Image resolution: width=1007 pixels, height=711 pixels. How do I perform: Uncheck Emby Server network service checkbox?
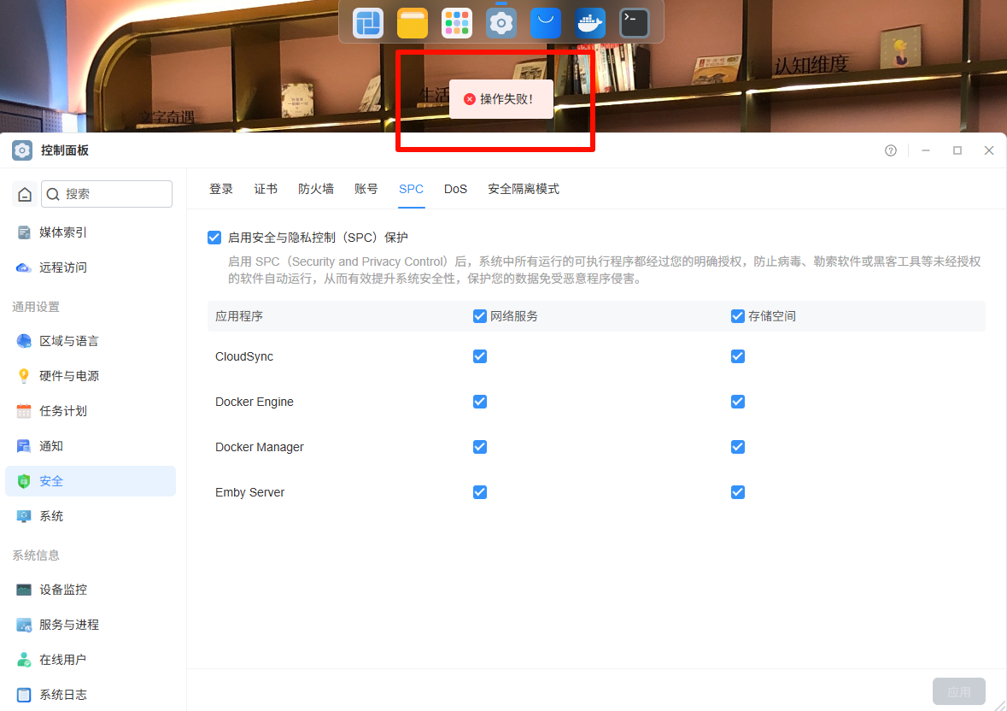coord(480,492)
